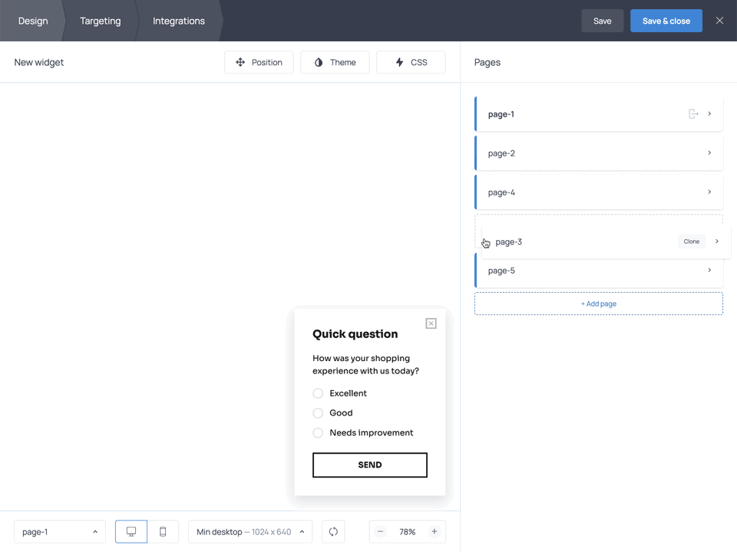Select the Excellent radio button
Viewport: 737px width, 552px height.
[x=318, y=393]
